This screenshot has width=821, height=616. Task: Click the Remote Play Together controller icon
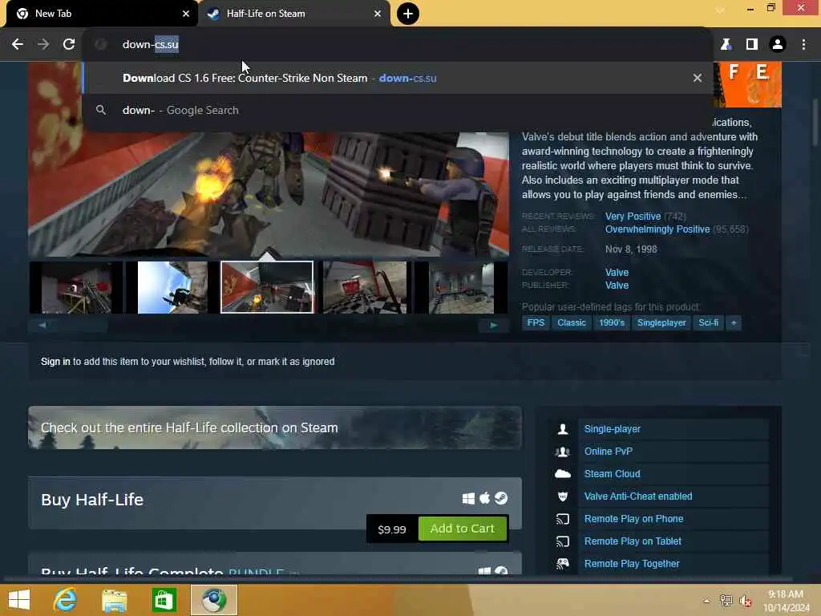[563, 564]
